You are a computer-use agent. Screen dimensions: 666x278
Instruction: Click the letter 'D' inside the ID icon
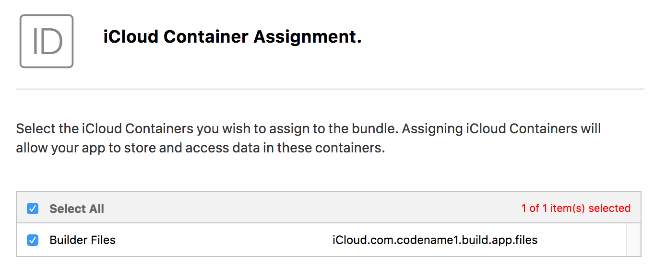[x=51, y=42]
